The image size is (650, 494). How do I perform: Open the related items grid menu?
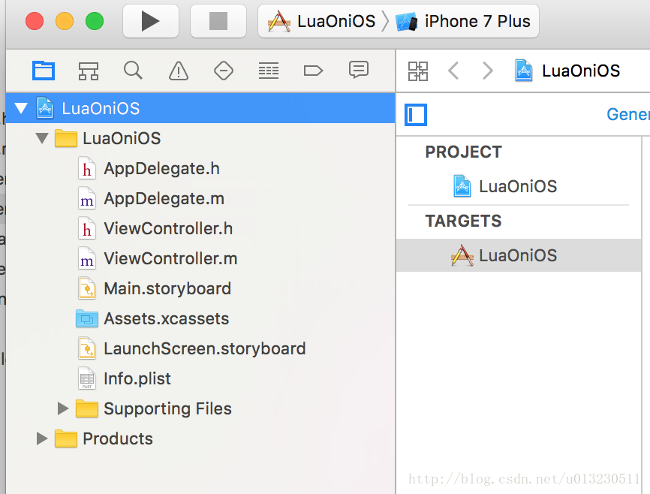tap(417, 71)
